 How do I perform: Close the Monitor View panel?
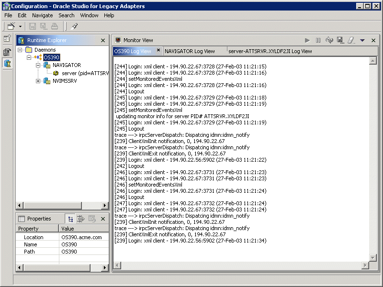pyautogui.click(x=373, y=41)
